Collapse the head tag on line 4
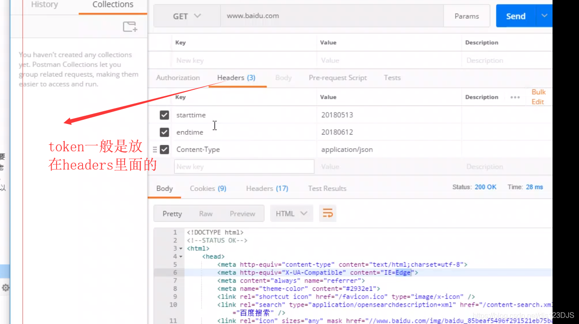This screenshot has height=324, width=579. point(181,257)
